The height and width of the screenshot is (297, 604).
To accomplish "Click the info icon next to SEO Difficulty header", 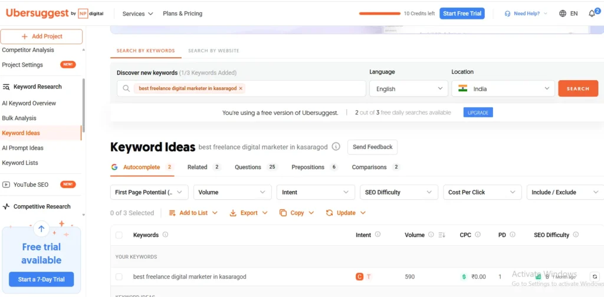I will point(576,235).
